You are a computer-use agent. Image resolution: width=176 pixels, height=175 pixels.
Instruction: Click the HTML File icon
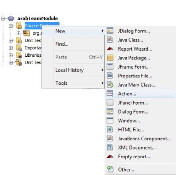[110, 129]
